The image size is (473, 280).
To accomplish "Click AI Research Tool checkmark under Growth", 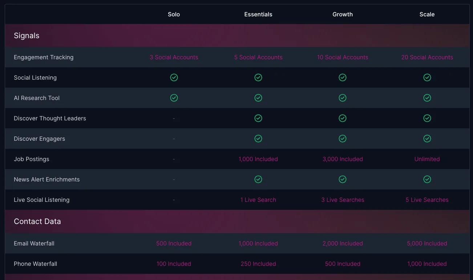I will point(343,98).
